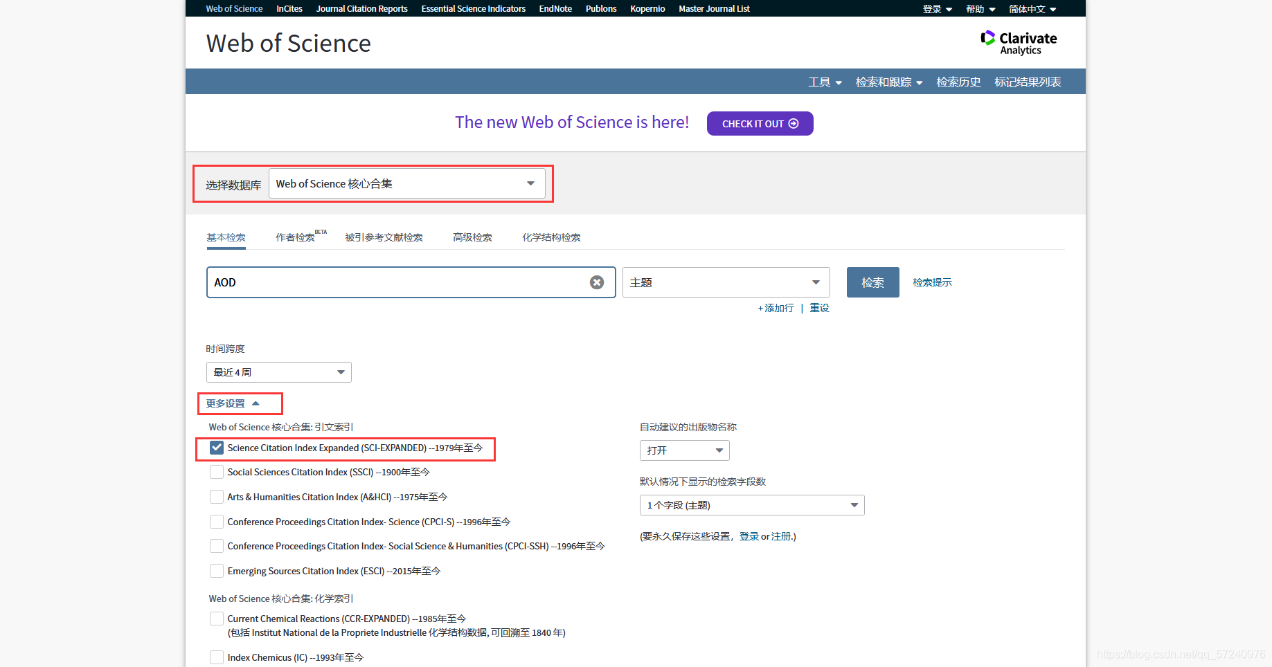
Task: Open the 帮助 menu
Action: point(980,9)
